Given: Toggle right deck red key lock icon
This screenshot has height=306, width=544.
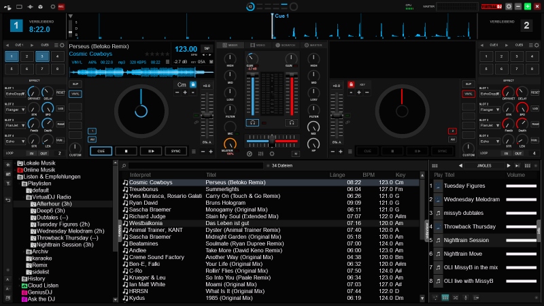Looking at the screenshot, I should tap(351, 84).
